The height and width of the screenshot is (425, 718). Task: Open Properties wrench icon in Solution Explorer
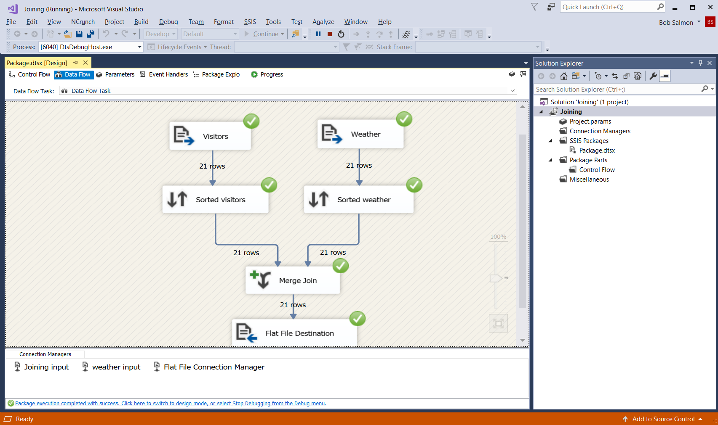point(653,76)
